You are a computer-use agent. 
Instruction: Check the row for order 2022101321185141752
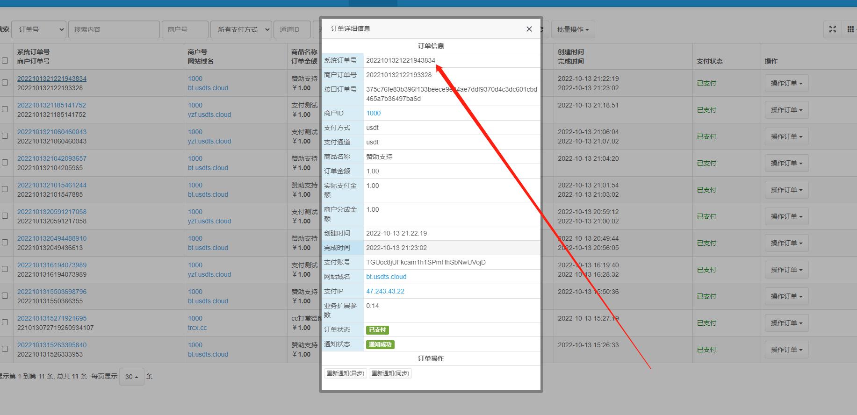tap(5, 109)
